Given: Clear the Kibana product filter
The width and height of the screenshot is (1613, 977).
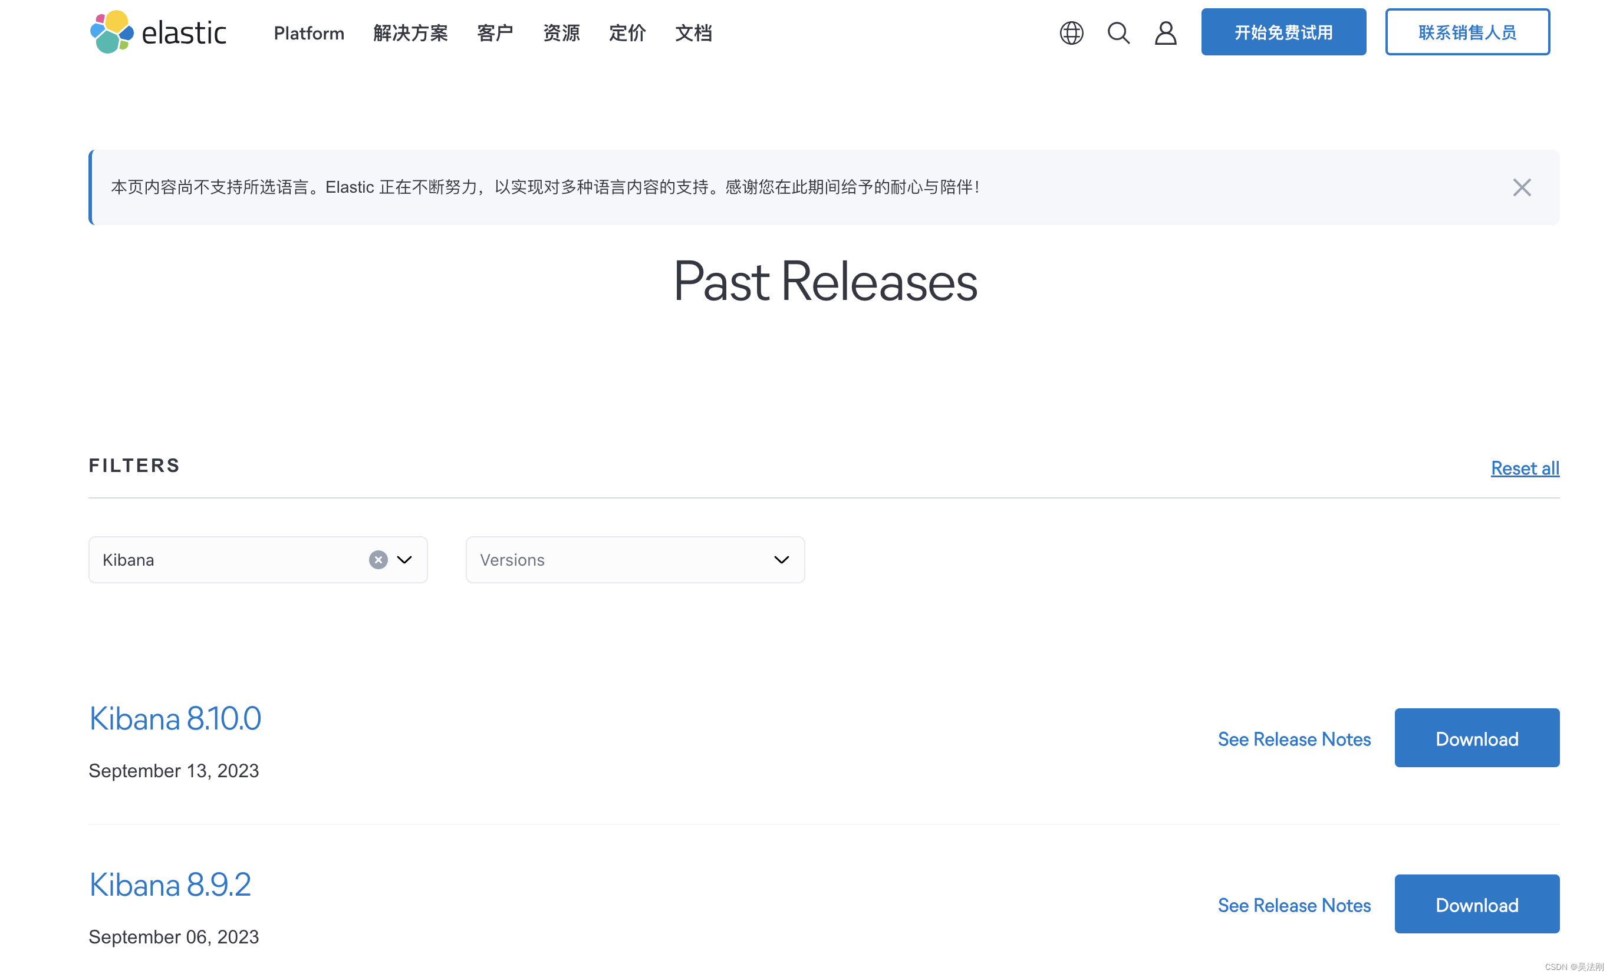Looking at the screenshot, I should [x=378, y=560].
